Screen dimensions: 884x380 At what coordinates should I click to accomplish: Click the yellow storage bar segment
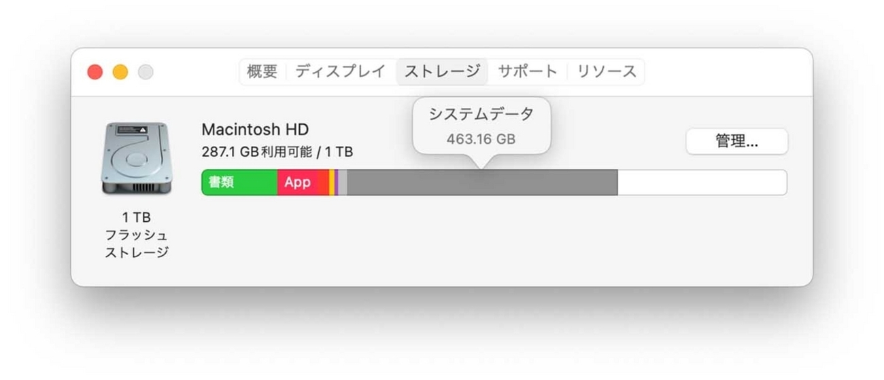332,183
